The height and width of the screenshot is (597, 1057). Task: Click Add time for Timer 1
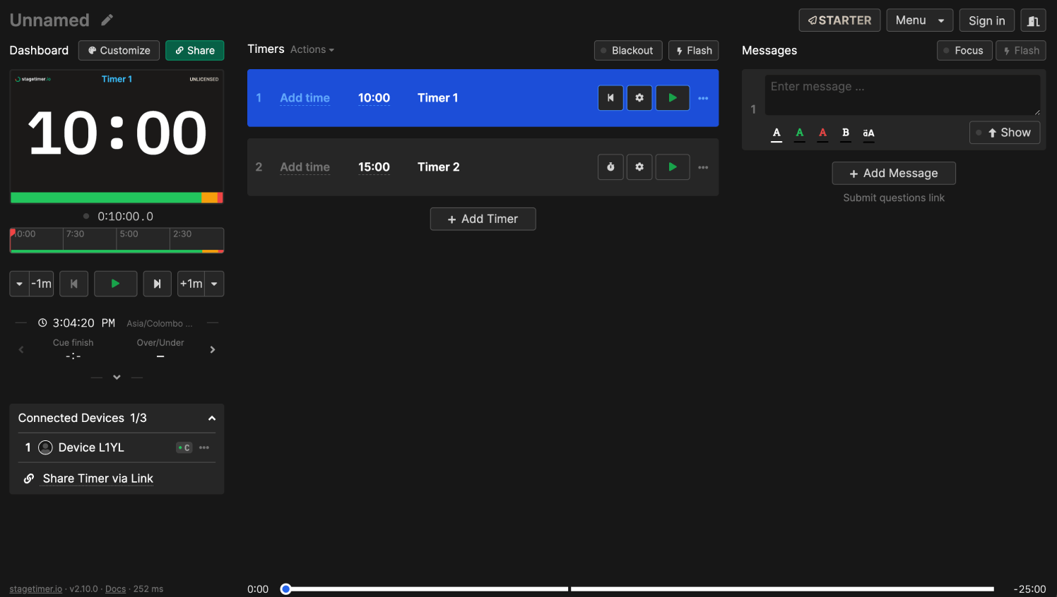(x=305, y=98)
